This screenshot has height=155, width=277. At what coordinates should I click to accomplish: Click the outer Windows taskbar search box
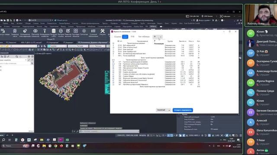[x=15, y=146]
